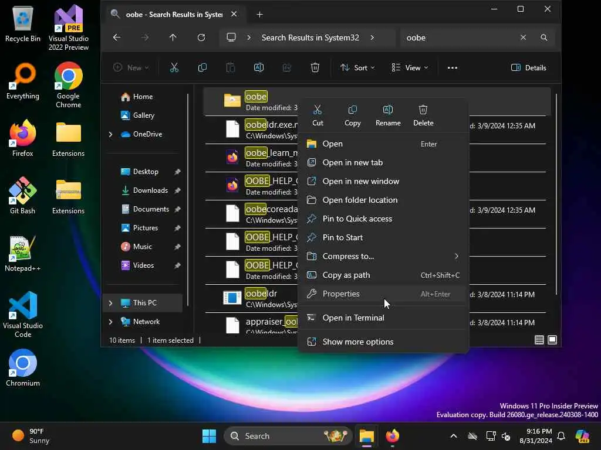Open Pictures in quick access
This screenshot has height=450, width=601.
(145, 228)
